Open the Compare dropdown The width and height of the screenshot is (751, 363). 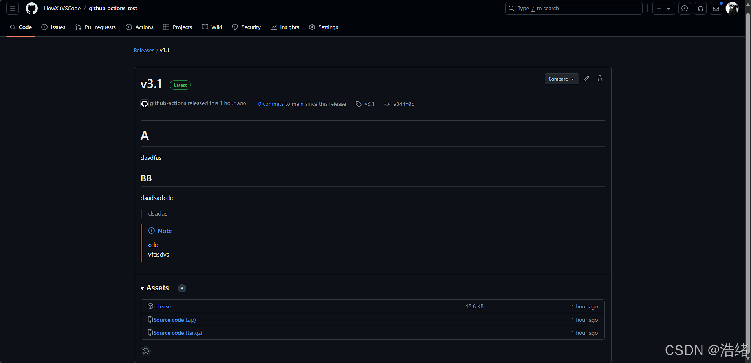(x=561, y=79)
